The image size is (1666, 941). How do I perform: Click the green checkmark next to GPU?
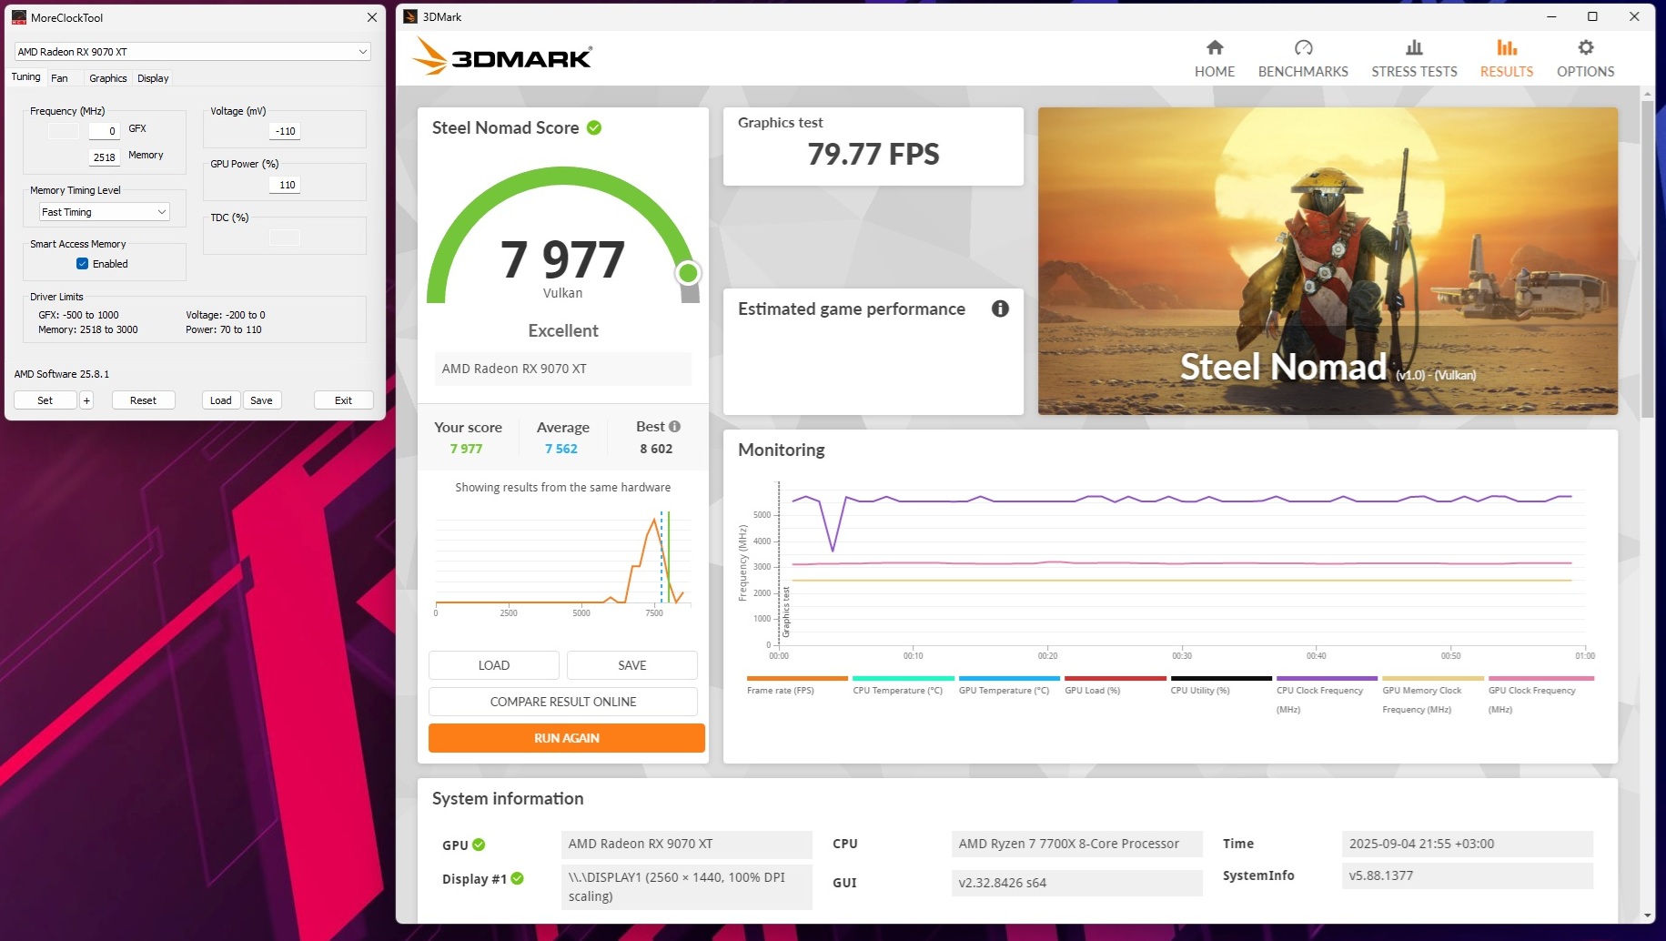point(479,845)
